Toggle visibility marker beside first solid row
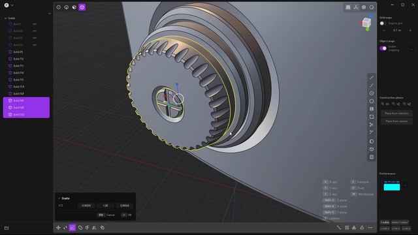418x235 pixels. [35, 24]
